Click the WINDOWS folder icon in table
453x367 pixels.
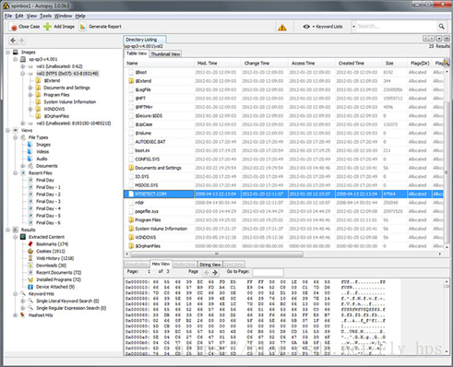(x=131, y=237)
